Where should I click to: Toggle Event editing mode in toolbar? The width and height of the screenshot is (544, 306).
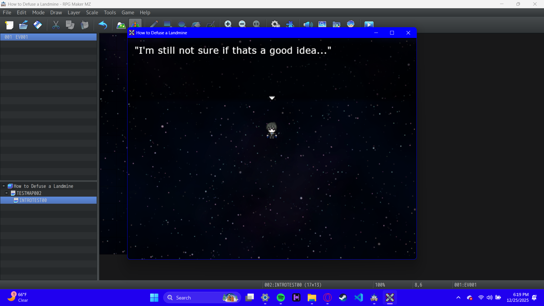click(x=135, y=24)
